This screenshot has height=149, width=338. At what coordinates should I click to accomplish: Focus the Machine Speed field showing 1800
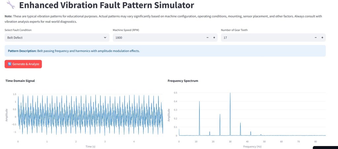pyautogui.click(x=158, y=38)
